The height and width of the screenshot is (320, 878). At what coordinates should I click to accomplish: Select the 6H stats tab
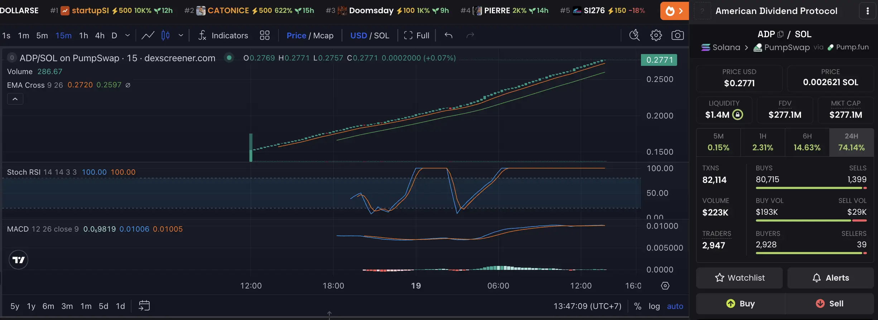807,142
